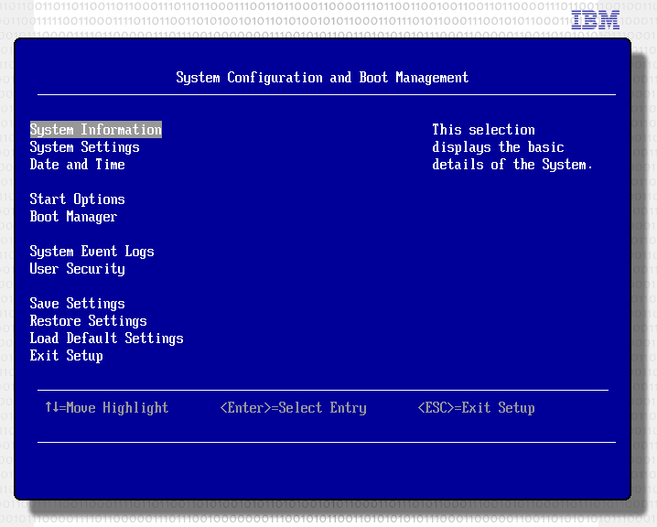This screenshot has width=657, height=527.
Task: Click the 'This selection displays' help text
Action: [x=512, y=147]
